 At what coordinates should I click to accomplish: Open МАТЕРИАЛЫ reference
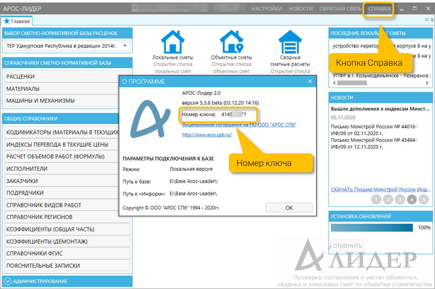click(62, 89)
